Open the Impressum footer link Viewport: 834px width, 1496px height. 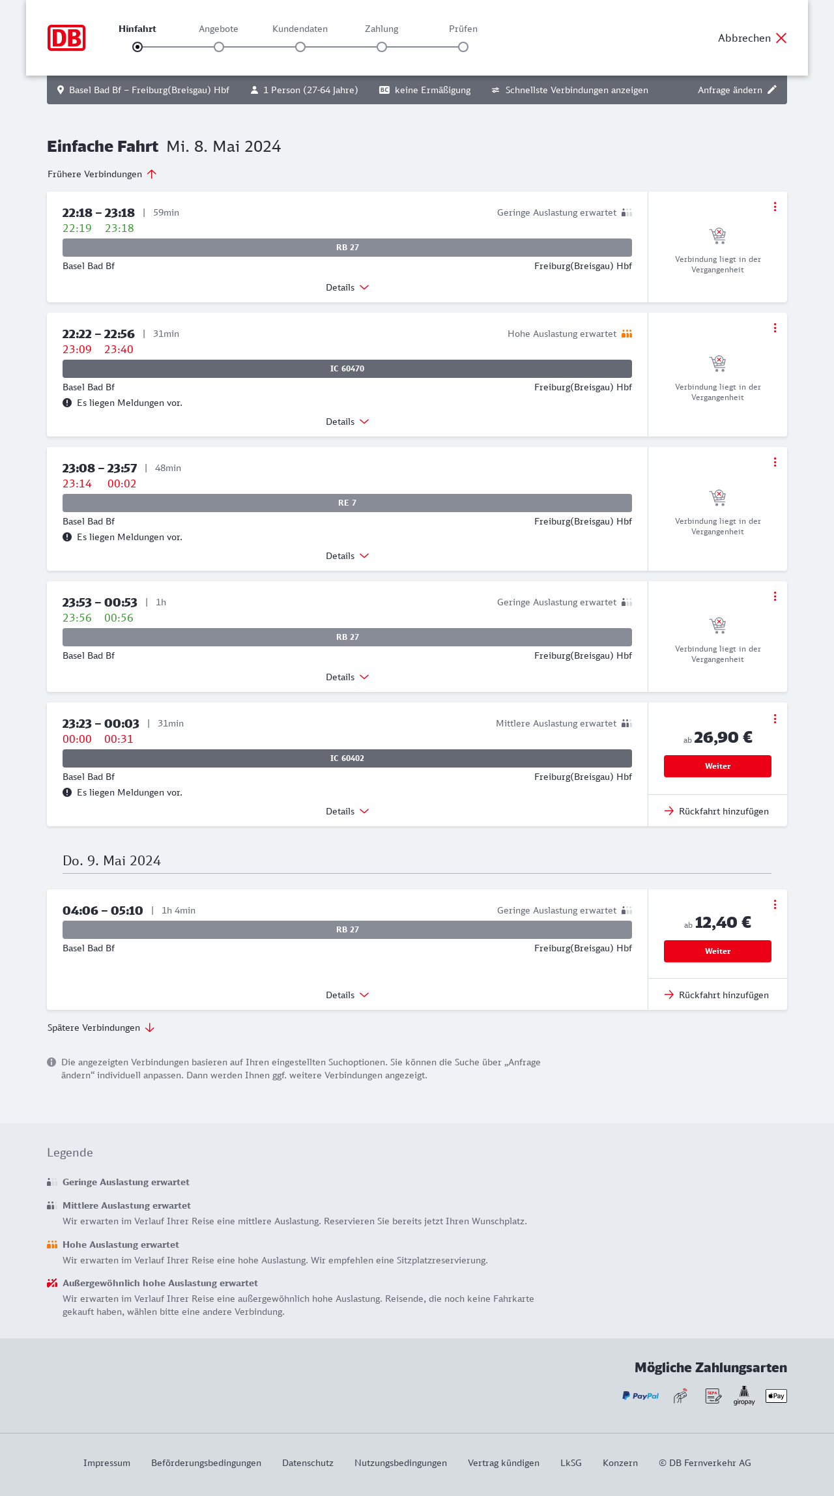(x=107, y=1463)
